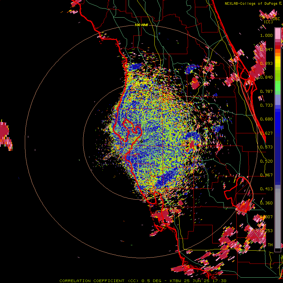Click the 0.733 scale value

266,105
